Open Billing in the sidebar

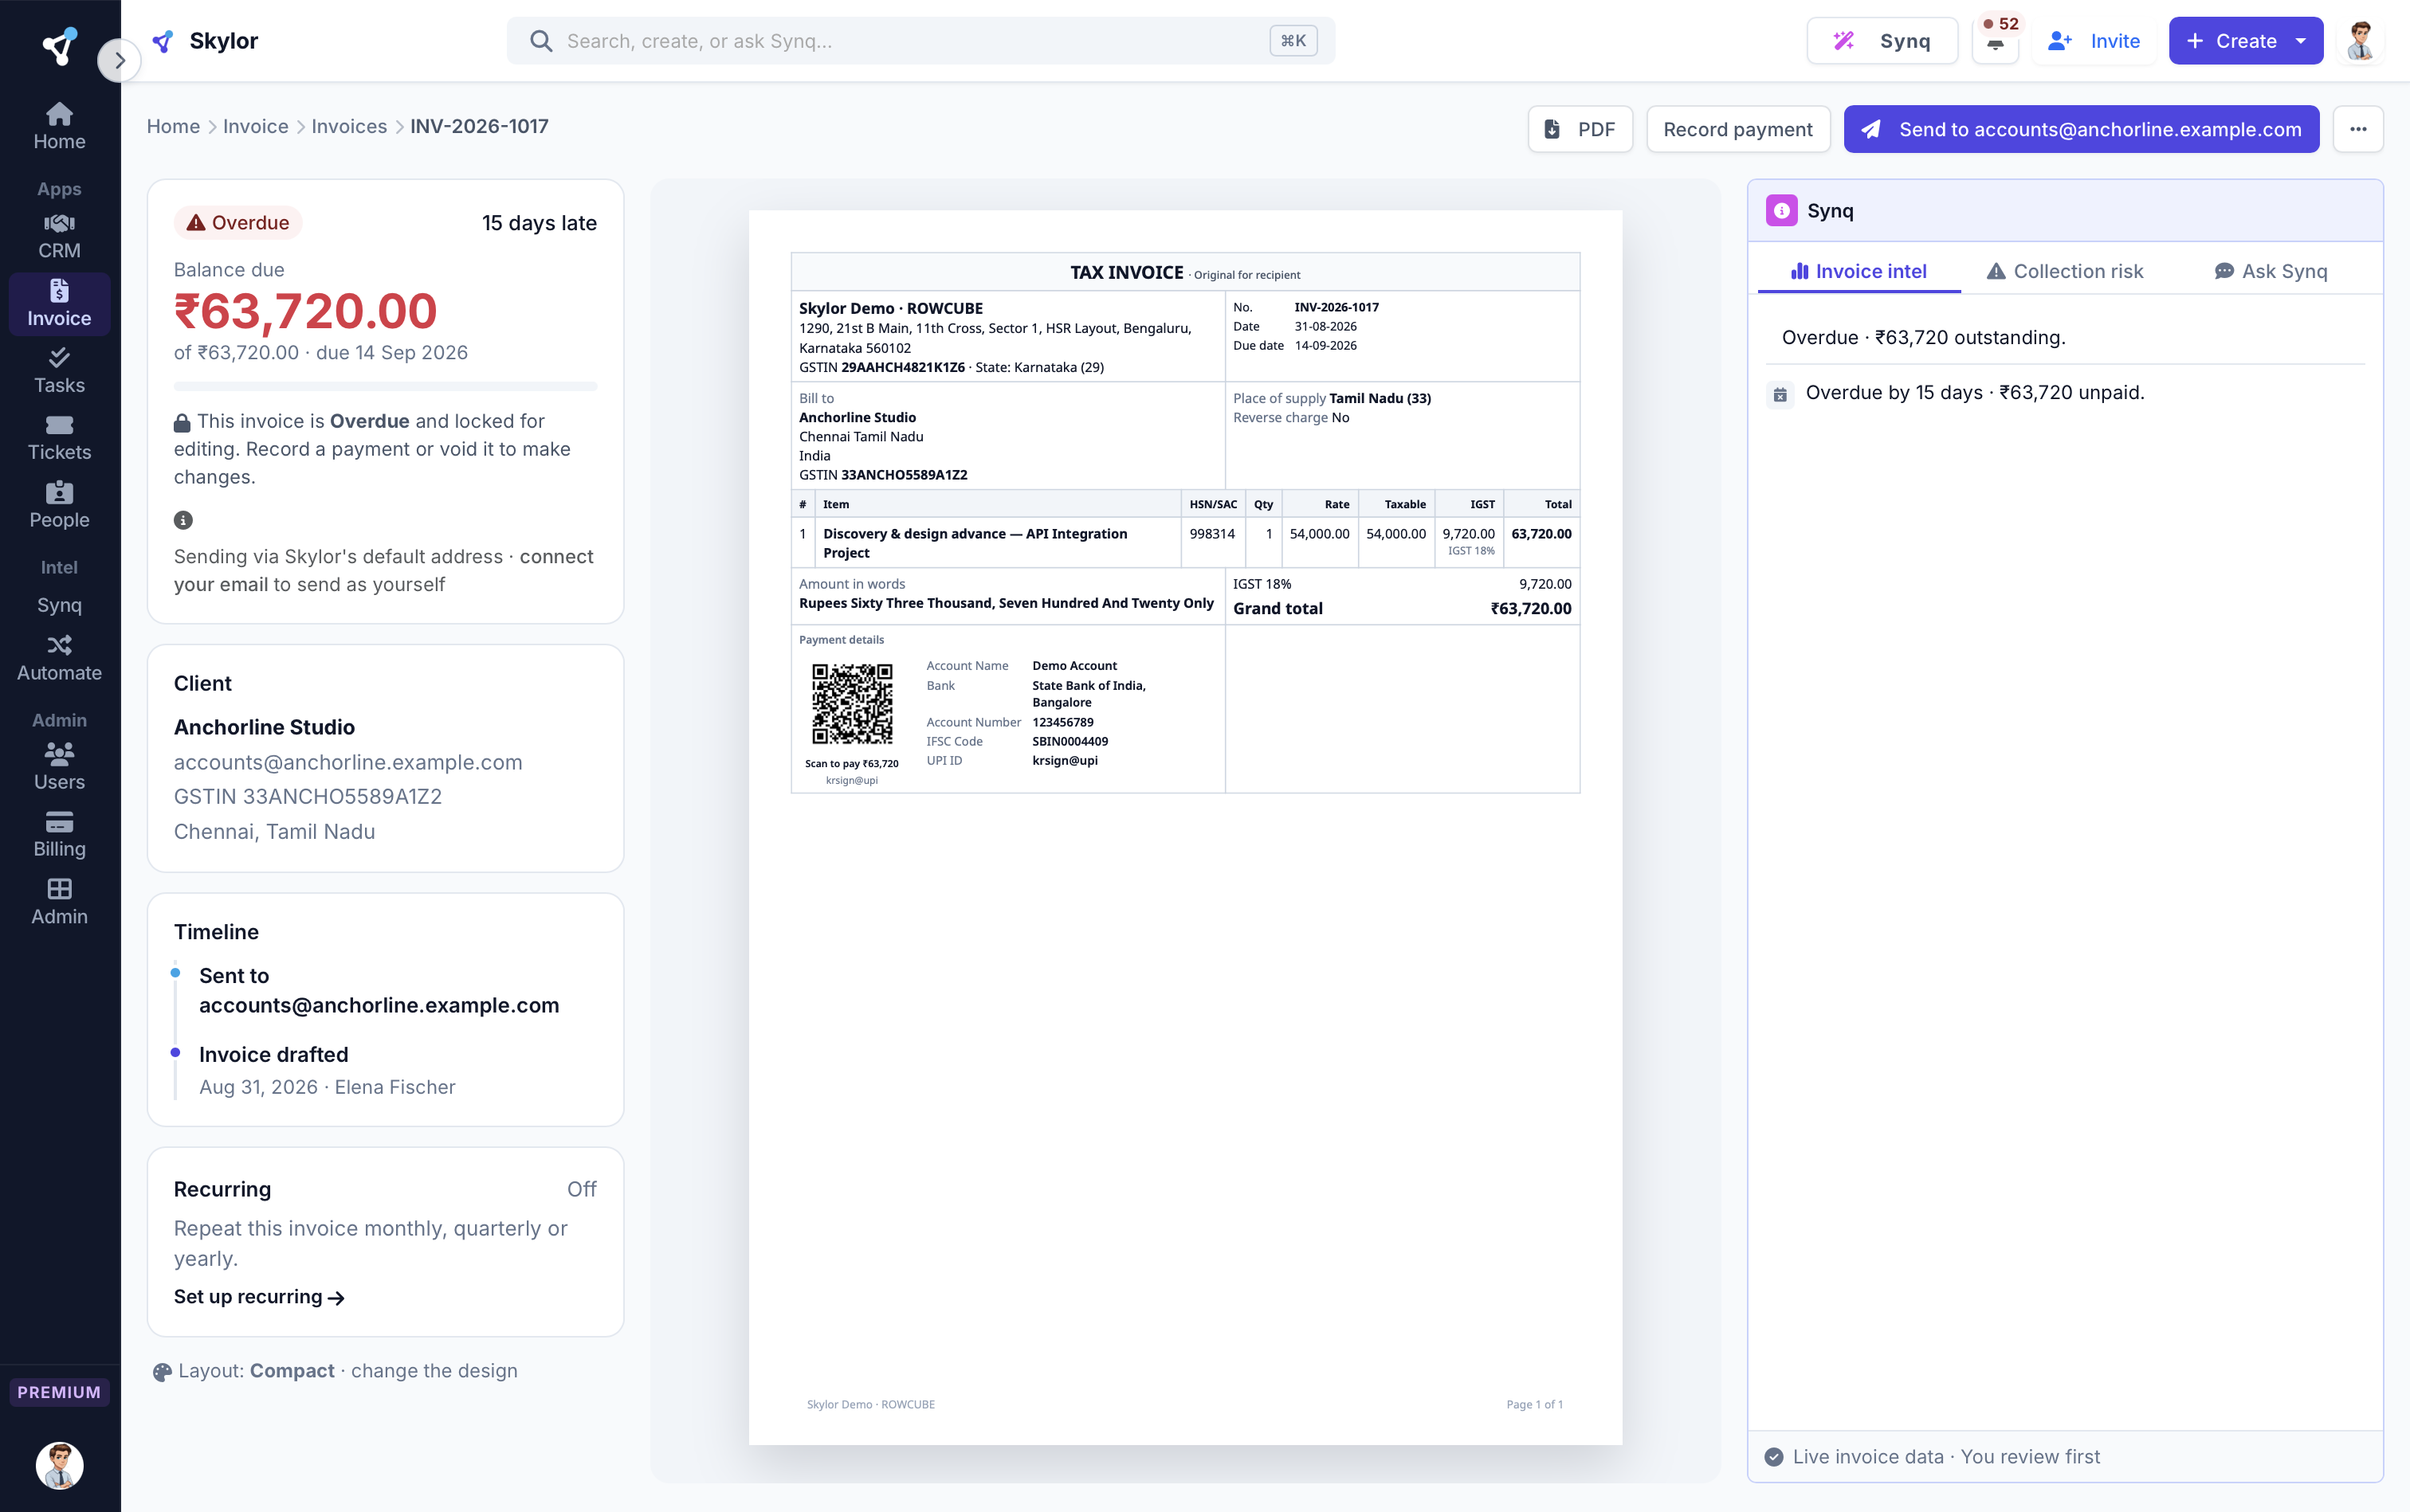pyautogui.click(x=59, y=834)
